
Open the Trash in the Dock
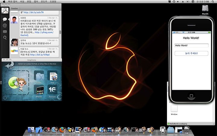click(x=187, y=130)
